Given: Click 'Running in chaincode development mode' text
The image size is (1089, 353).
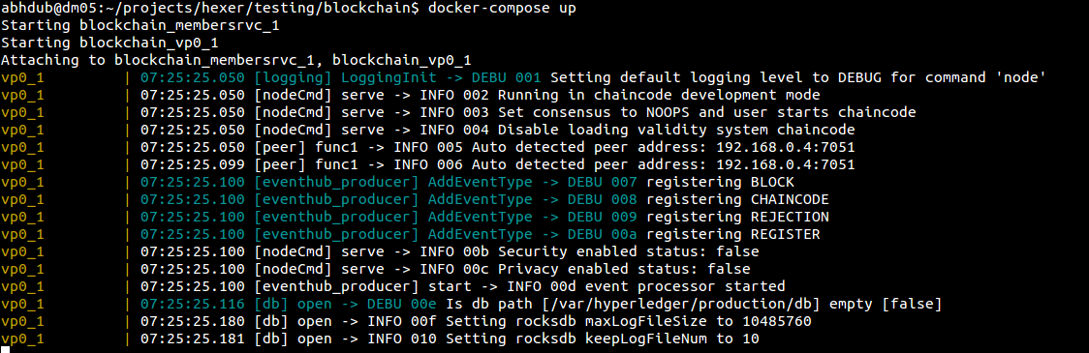Looking at the screenshot, I should (x=659, y=95).
